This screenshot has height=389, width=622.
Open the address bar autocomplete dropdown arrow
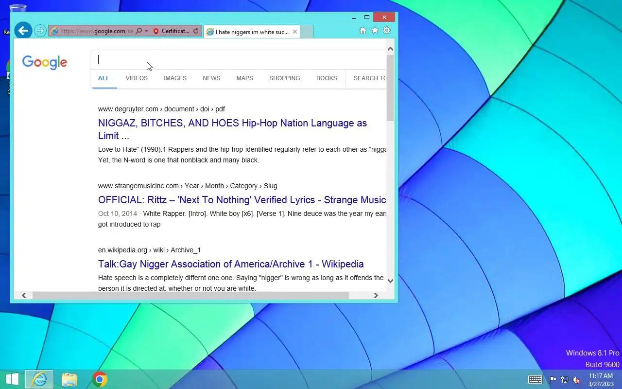pyautogui.click(x=147, y=31)
